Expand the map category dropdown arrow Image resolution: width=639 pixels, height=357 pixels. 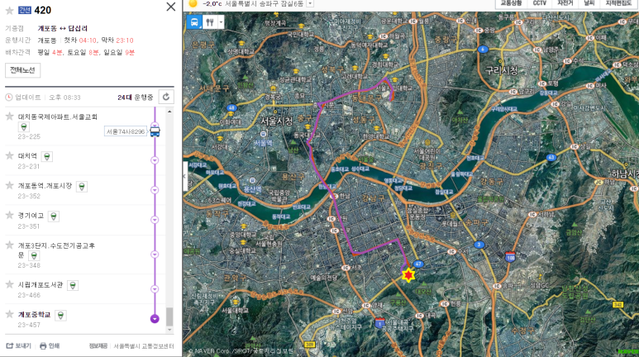pos(221,22)
